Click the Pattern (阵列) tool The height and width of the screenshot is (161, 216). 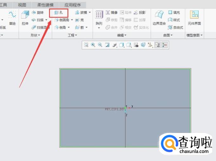point(99,18)
